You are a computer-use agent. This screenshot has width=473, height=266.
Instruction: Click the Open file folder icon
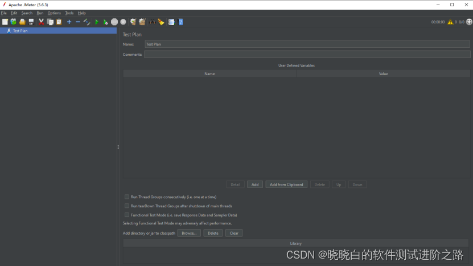pos(22,22)
